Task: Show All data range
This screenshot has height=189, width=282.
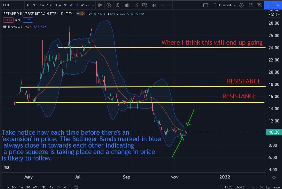Action: [x=65, y=187]
